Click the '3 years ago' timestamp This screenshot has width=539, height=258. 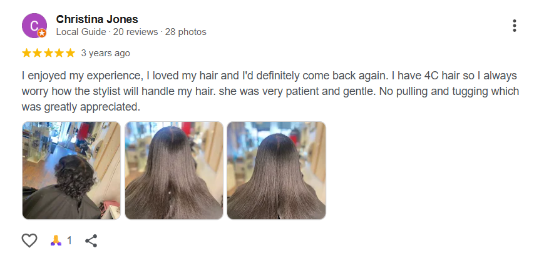(106, 53)
